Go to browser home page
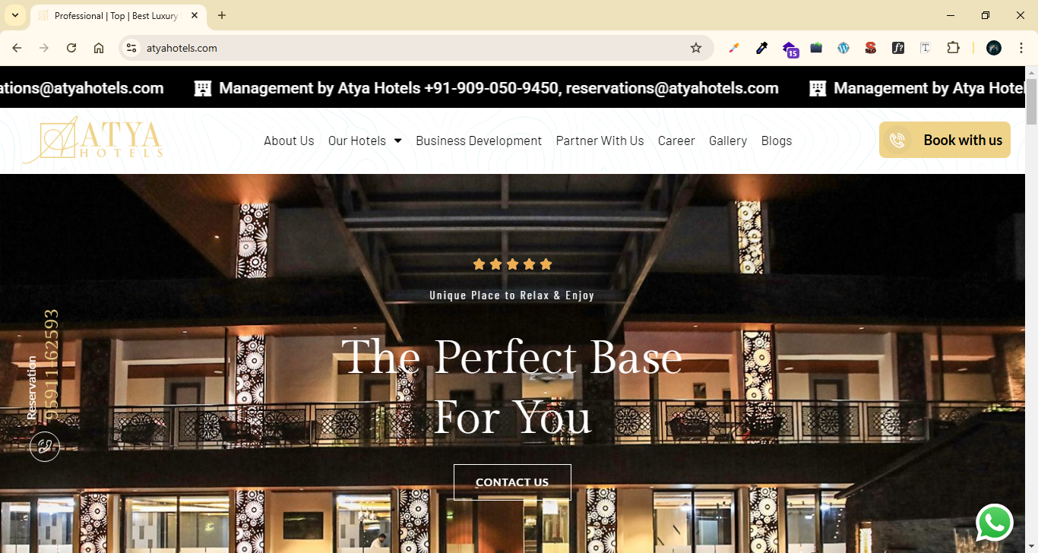 tap(99, 48)
